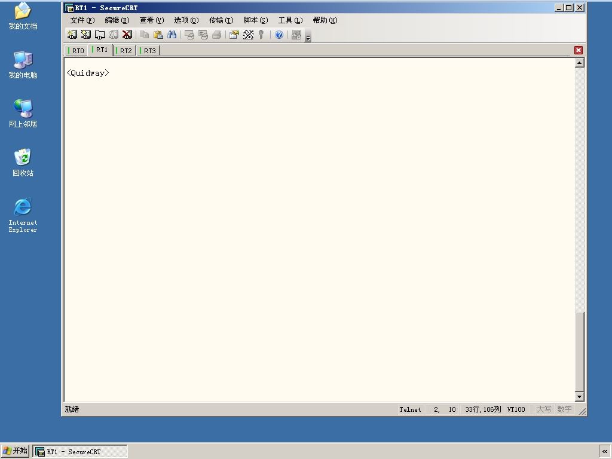Click the terminal scrollbar thumb

pos(580,351)
